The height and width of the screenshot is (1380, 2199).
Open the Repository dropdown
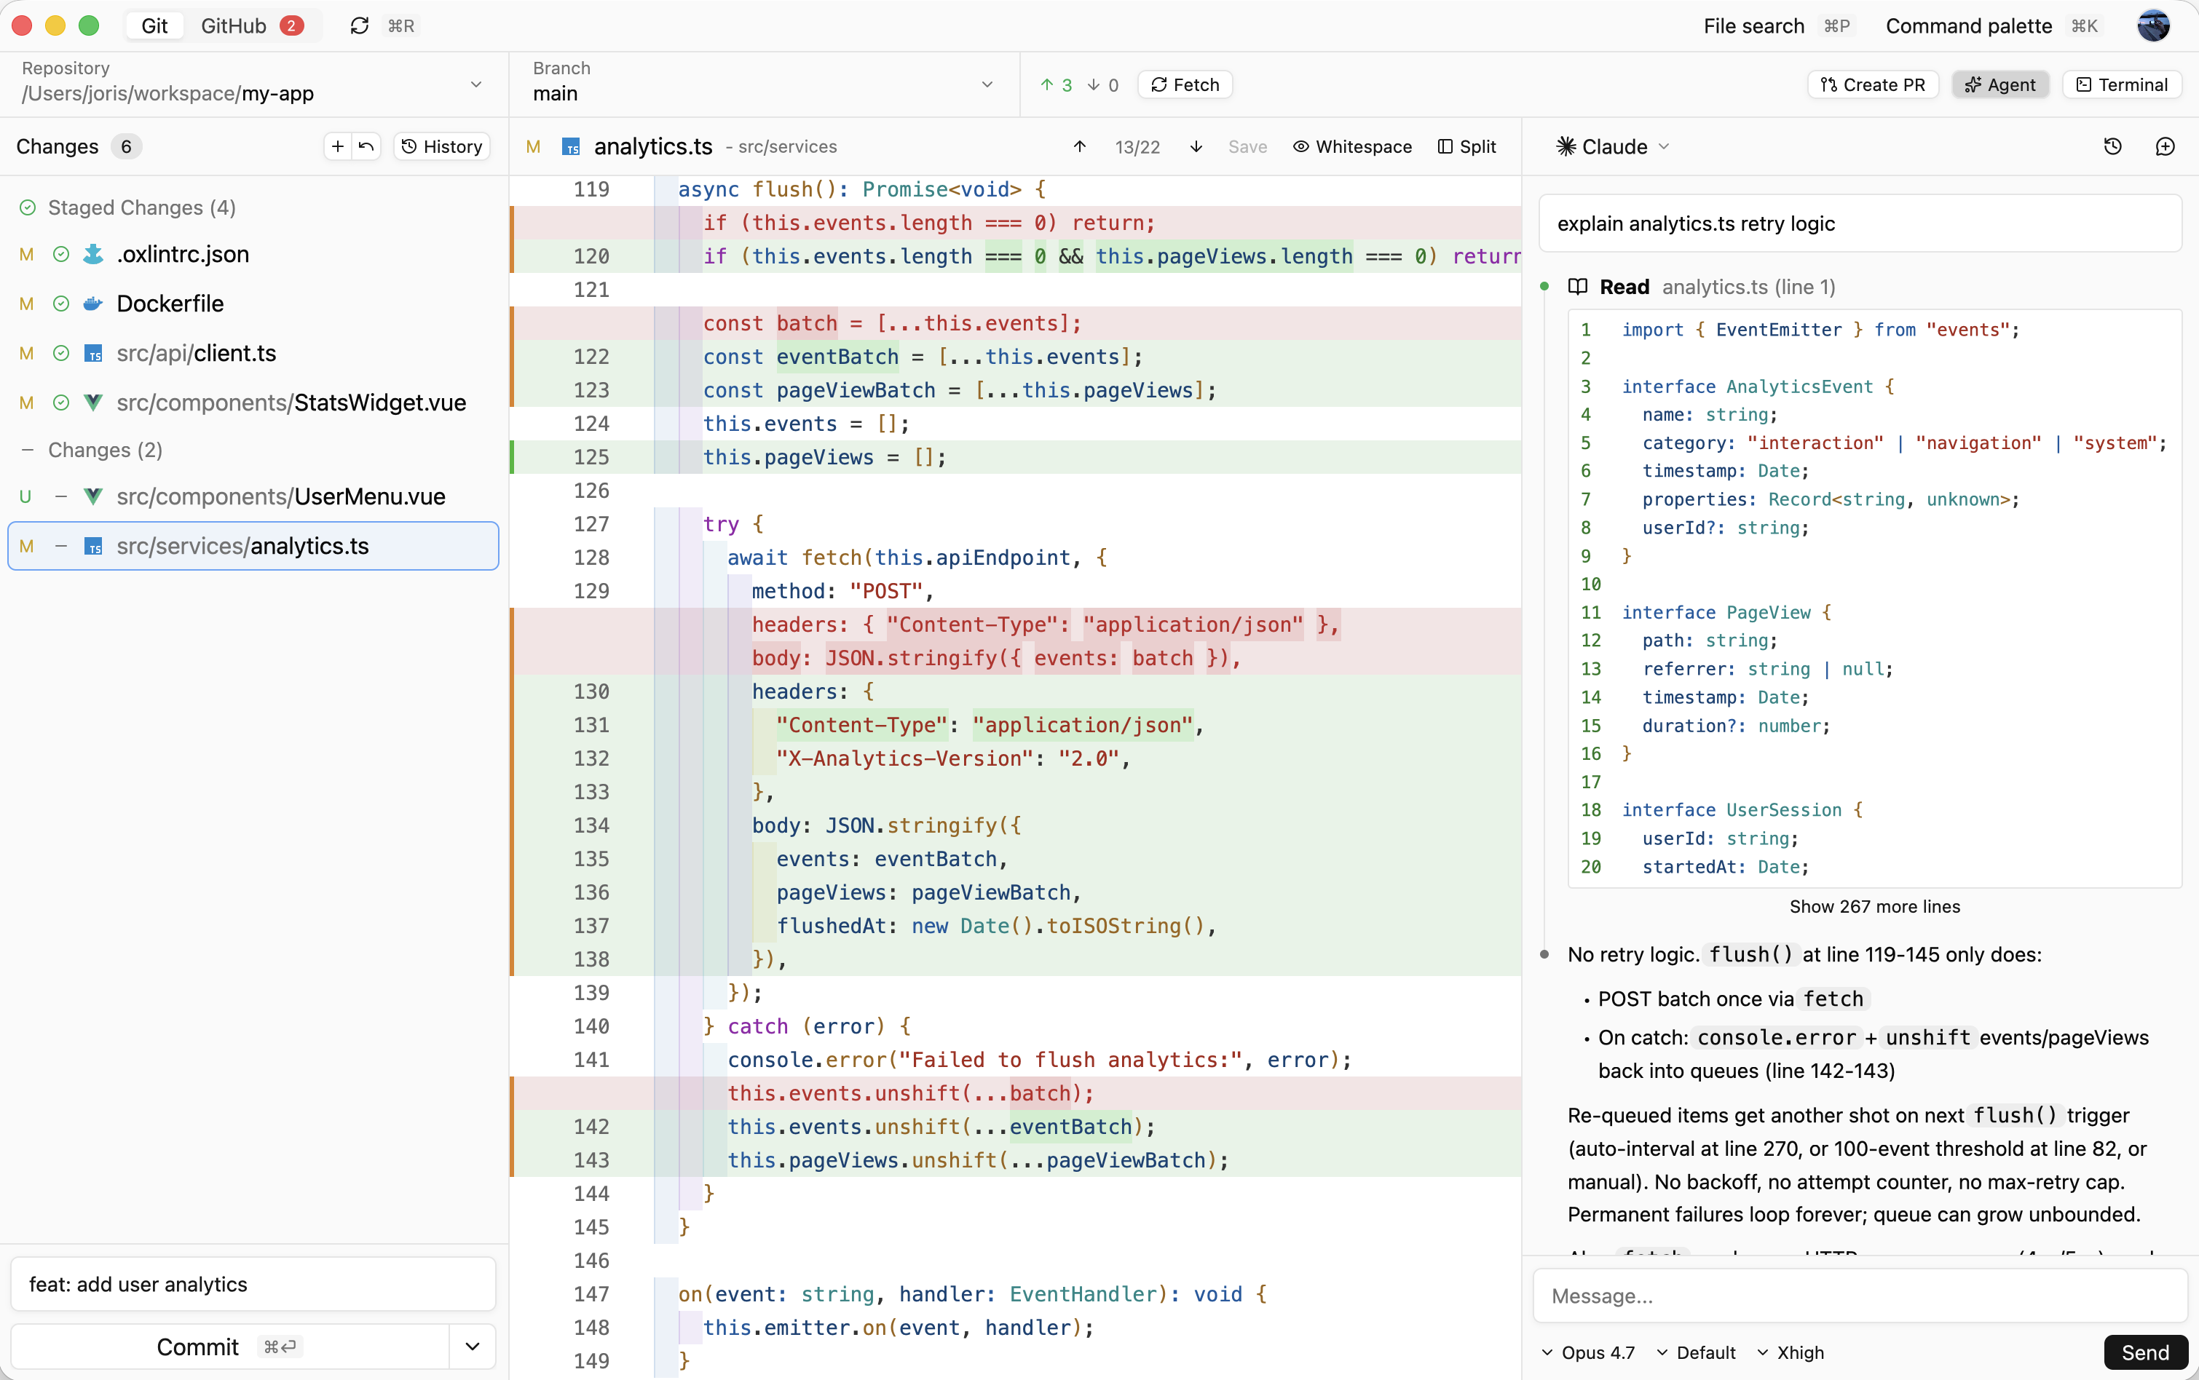tap(254, 83)
